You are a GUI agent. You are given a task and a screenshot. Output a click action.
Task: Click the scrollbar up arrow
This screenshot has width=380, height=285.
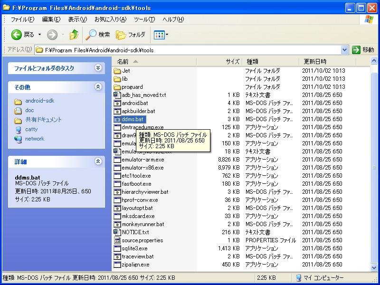[374, 61]
